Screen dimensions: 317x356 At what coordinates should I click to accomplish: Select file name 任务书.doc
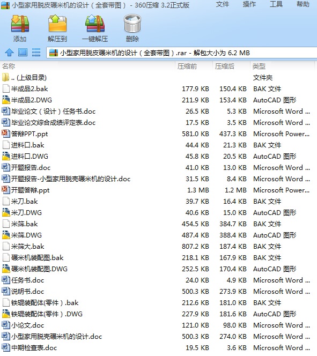pyautogui.click(x=28, y=280)
